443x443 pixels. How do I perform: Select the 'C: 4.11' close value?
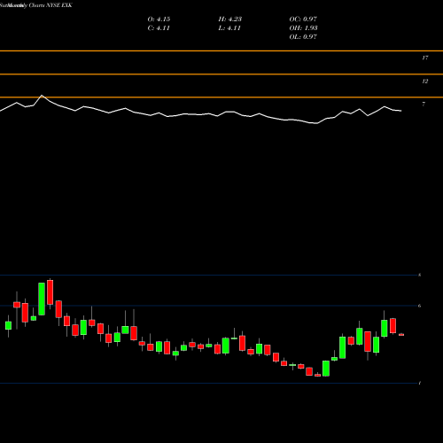[159, 28]
